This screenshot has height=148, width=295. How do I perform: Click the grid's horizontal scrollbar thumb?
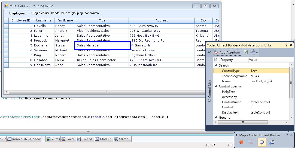pyautogui.click(x=107, y=92)
